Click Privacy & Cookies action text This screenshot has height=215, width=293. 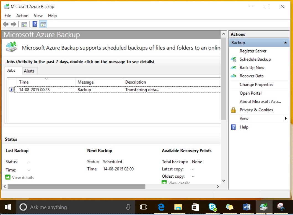click(x=256, y=110)
